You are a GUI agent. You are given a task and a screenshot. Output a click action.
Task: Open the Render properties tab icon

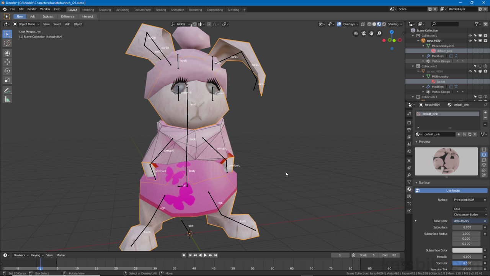pyautogui.click(x=409, y=123)
